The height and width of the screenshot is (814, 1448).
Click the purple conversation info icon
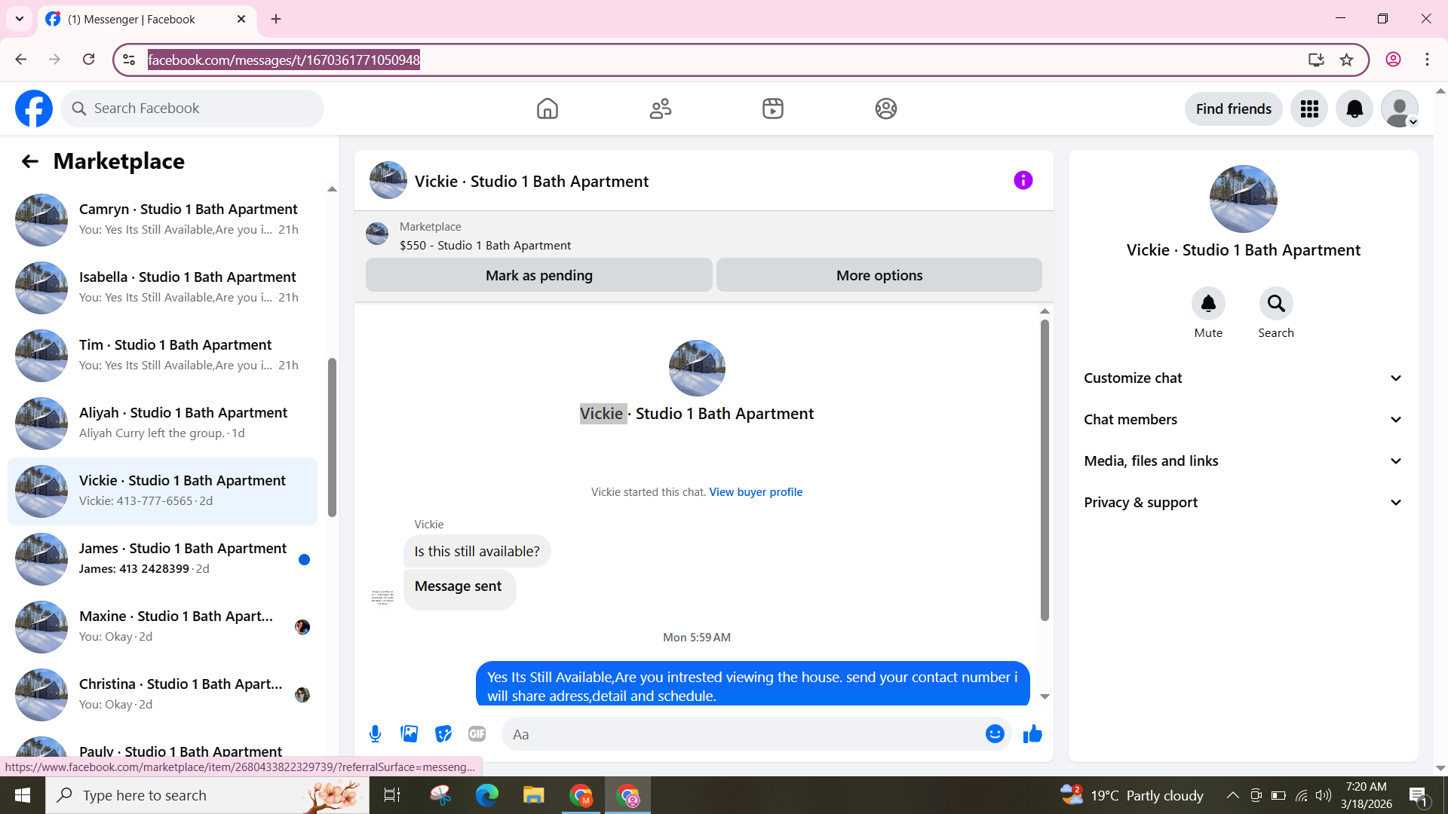click(x=1023, y=181)
